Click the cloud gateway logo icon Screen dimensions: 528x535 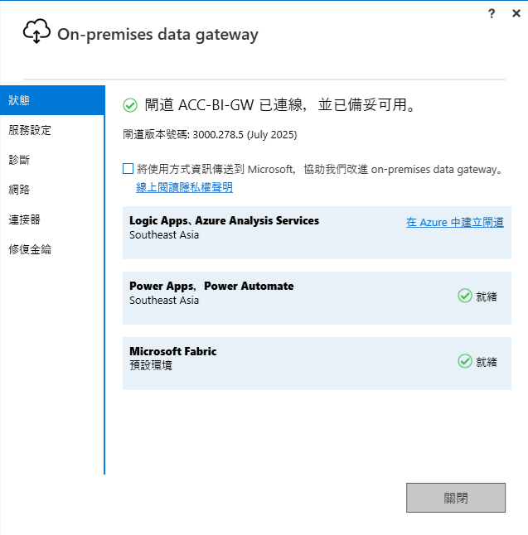coord(36,32)
